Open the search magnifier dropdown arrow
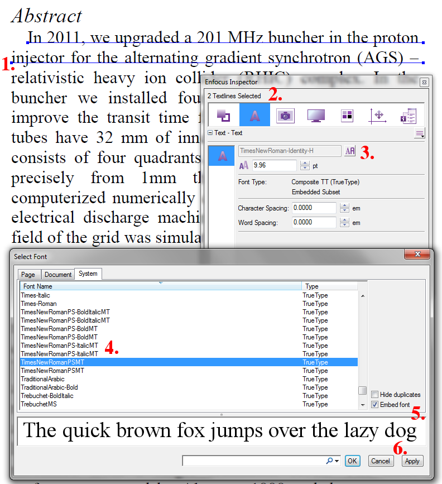442x484 pixels. [337, 461]
